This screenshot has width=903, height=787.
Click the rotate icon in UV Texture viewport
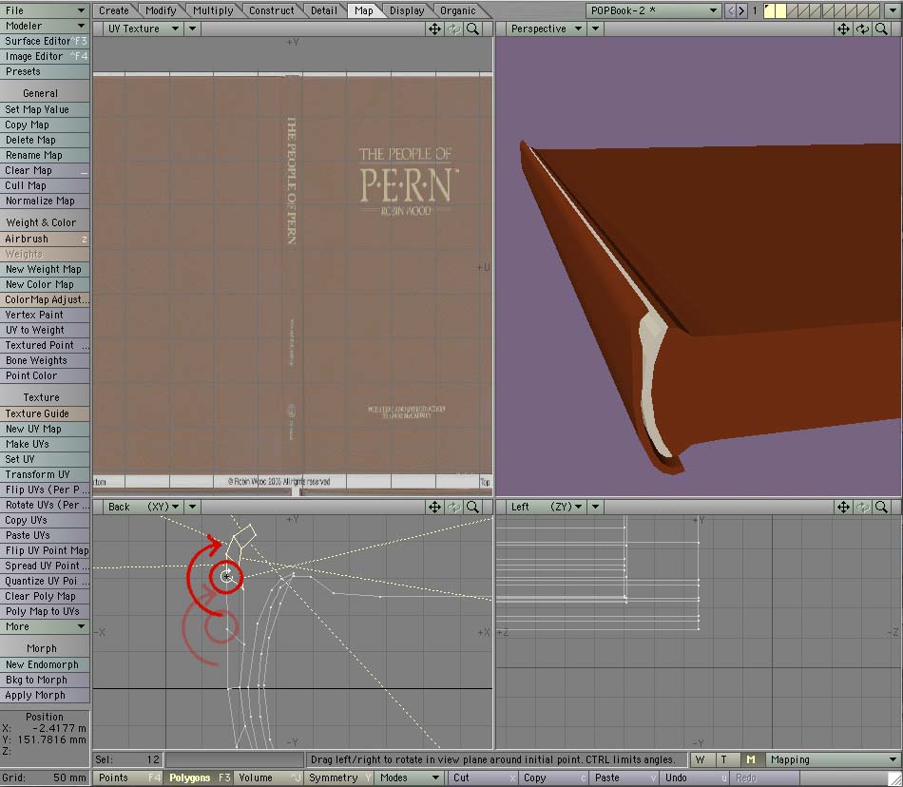[x=453, y=29]
